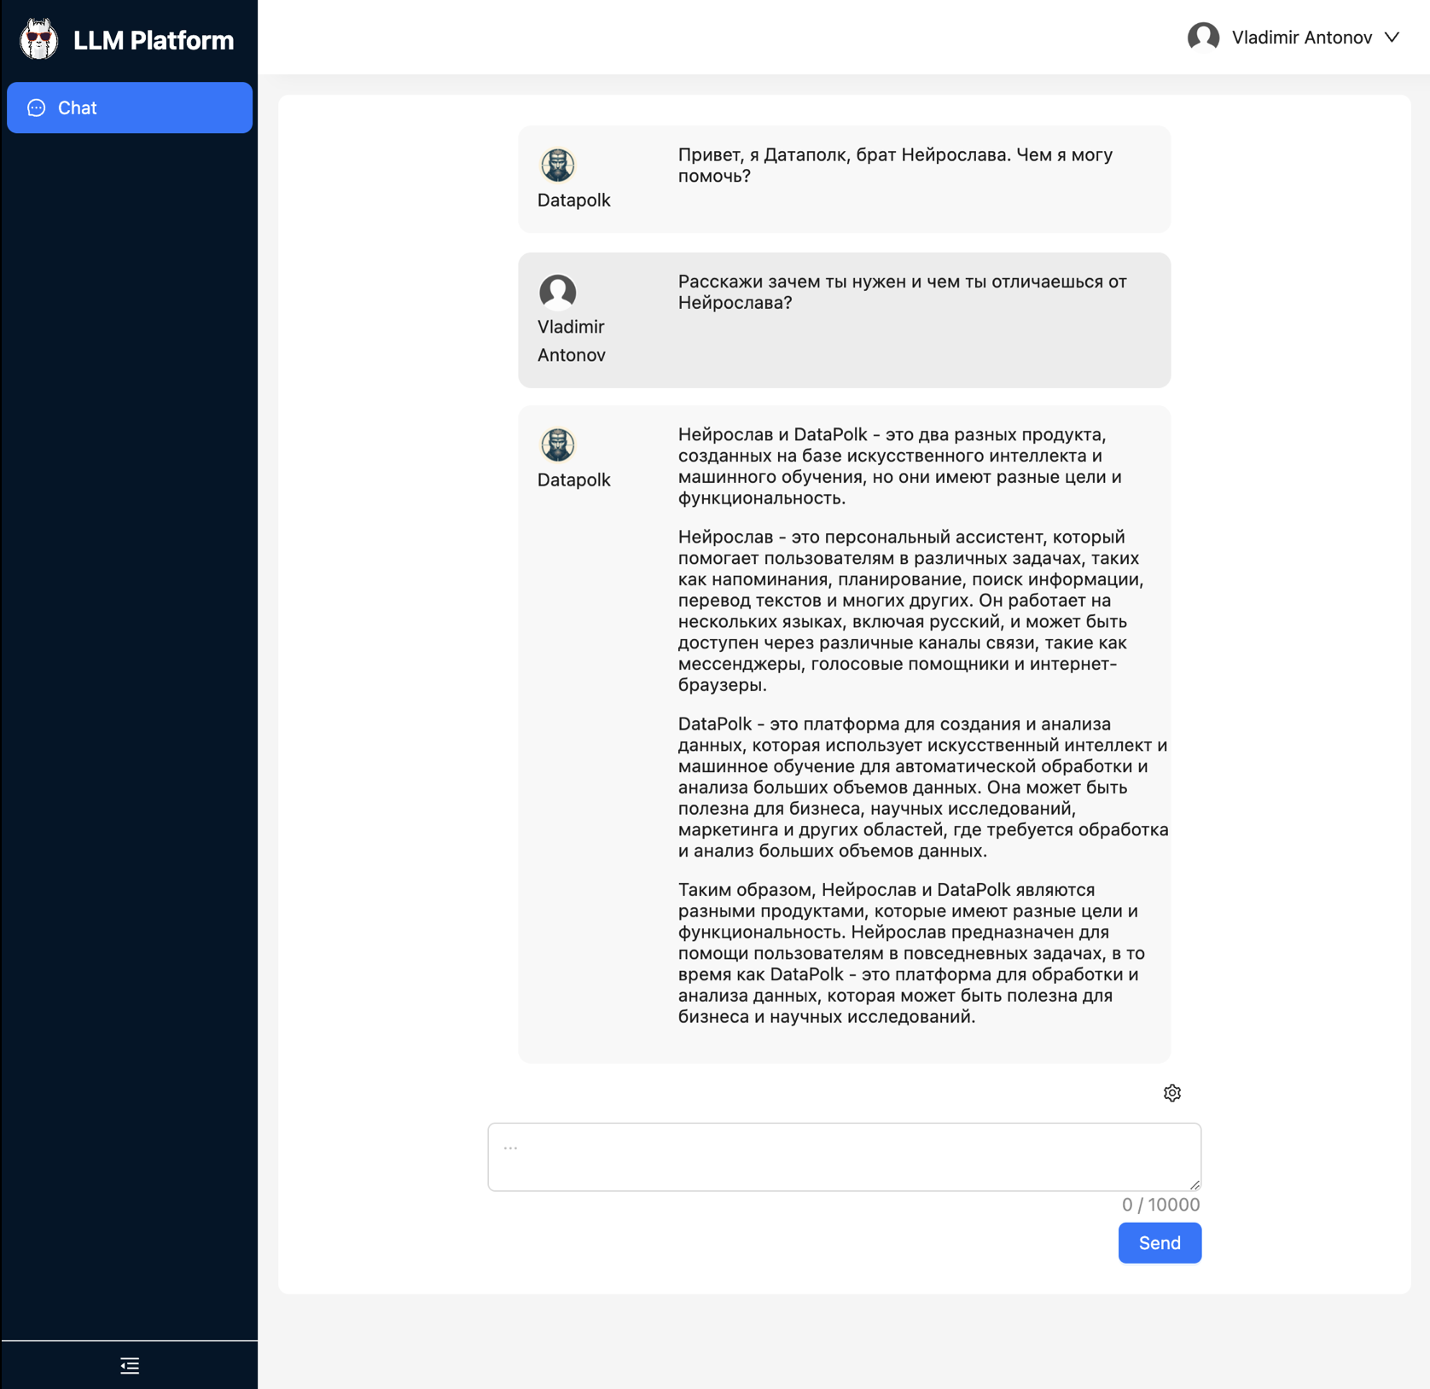Click paragraph starting 'Нейрослав и DataPolk - это два'
The image size is (1430, 1389).
(x=900, y=467)
